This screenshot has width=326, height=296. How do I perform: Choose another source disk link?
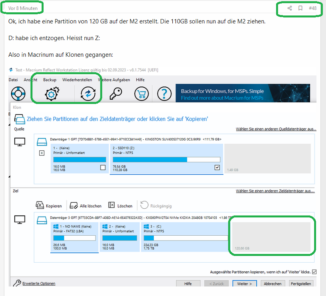click(x=276, y=129)
